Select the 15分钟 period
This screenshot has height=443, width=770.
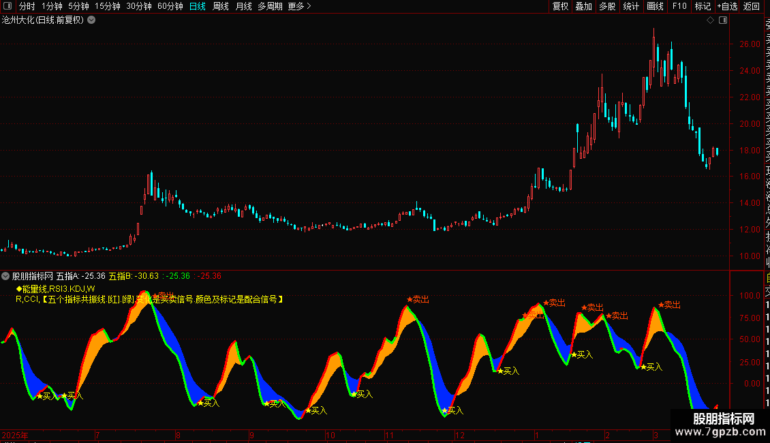[x=107, y=6]
